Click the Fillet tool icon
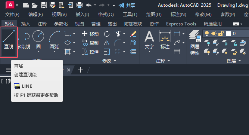Viewport: 249px width, 135px height. click(x=118, y=43)
